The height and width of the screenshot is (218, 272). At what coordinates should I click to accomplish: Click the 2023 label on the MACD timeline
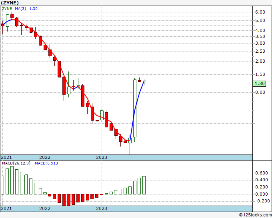[102, 208]
